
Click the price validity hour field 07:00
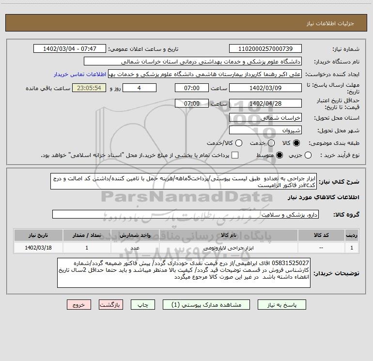click(192, 103)
